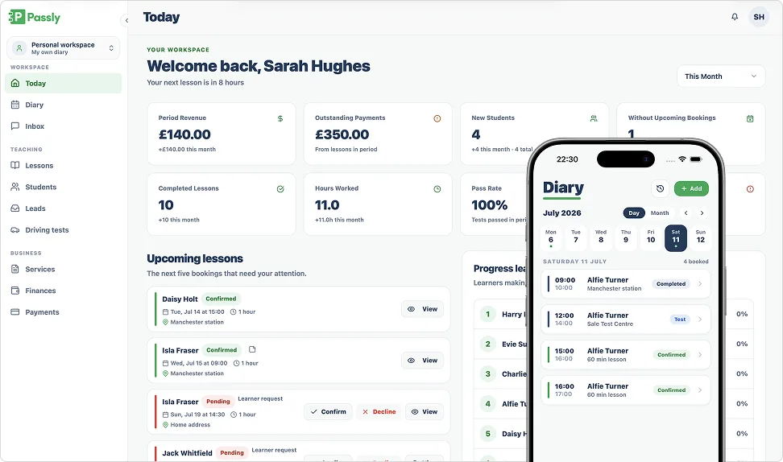
Task: Click the dollar icon on Period Revenue card
Action: coord(280,119)
